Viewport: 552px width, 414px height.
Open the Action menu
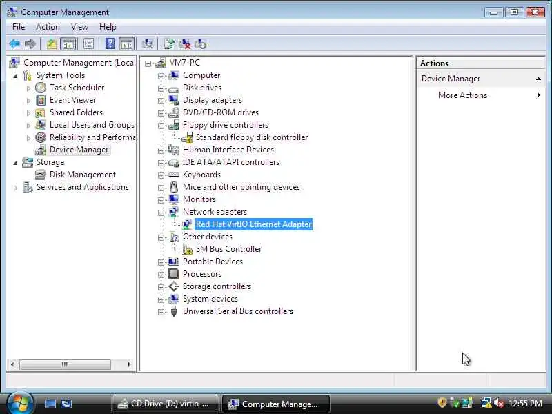tap(48, 27)
